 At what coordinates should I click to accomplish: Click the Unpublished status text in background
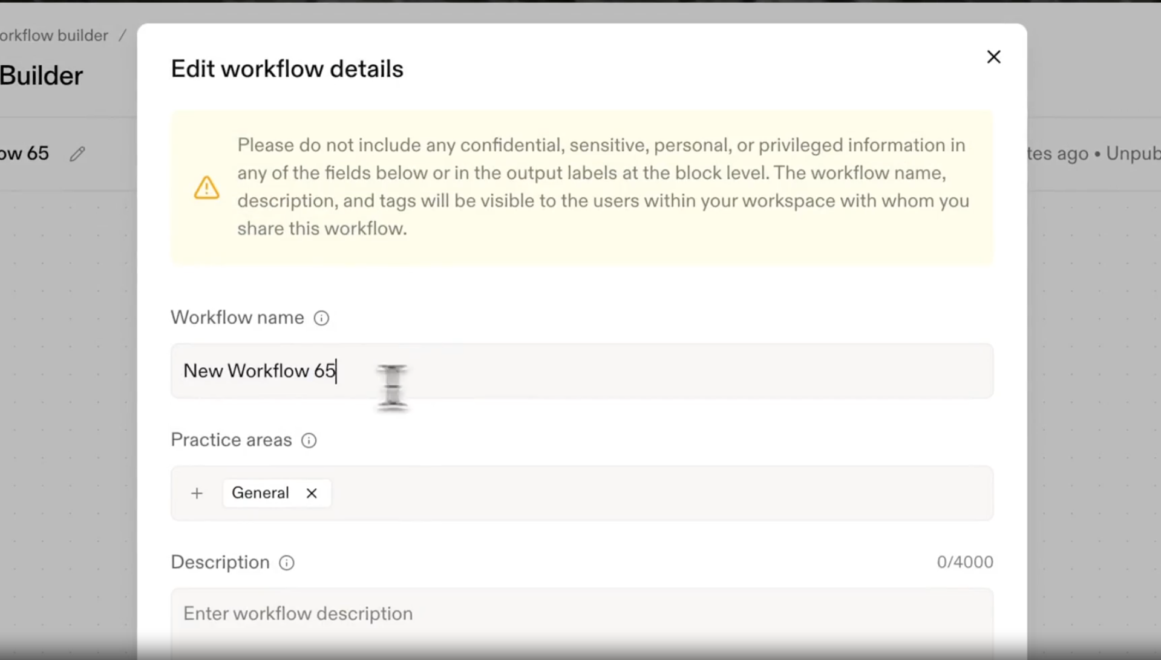point(1133,154)
